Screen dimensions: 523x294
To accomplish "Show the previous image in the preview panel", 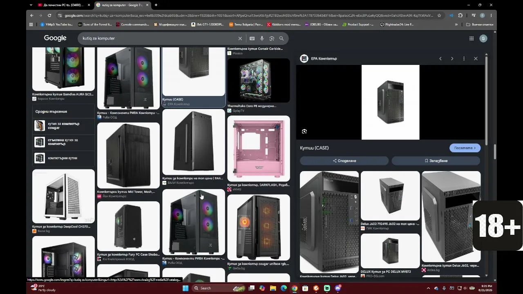I will (440, 59).
